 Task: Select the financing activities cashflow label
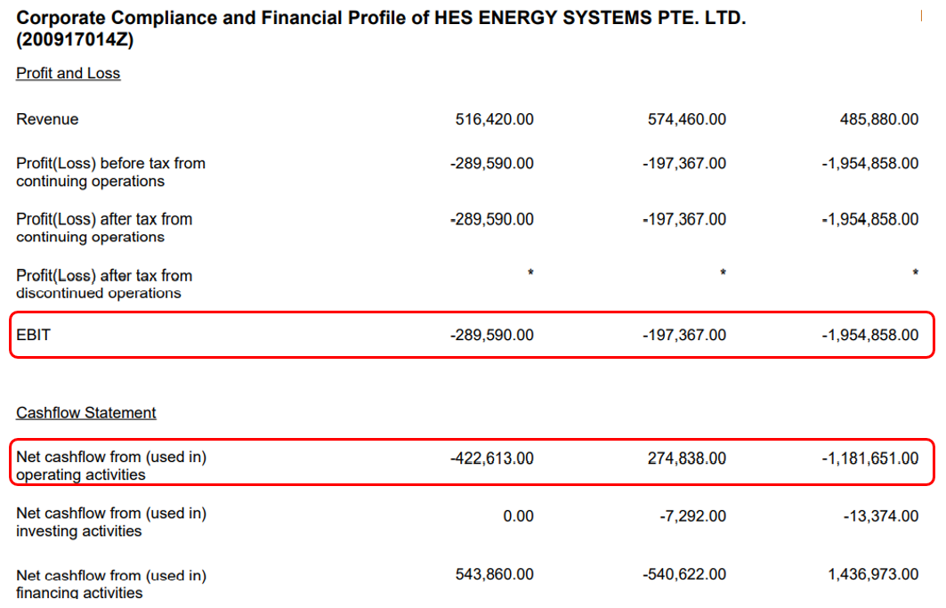(111, 583)
